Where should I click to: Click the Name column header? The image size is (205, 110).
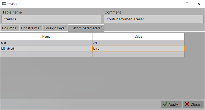click(x=46, y=37)
